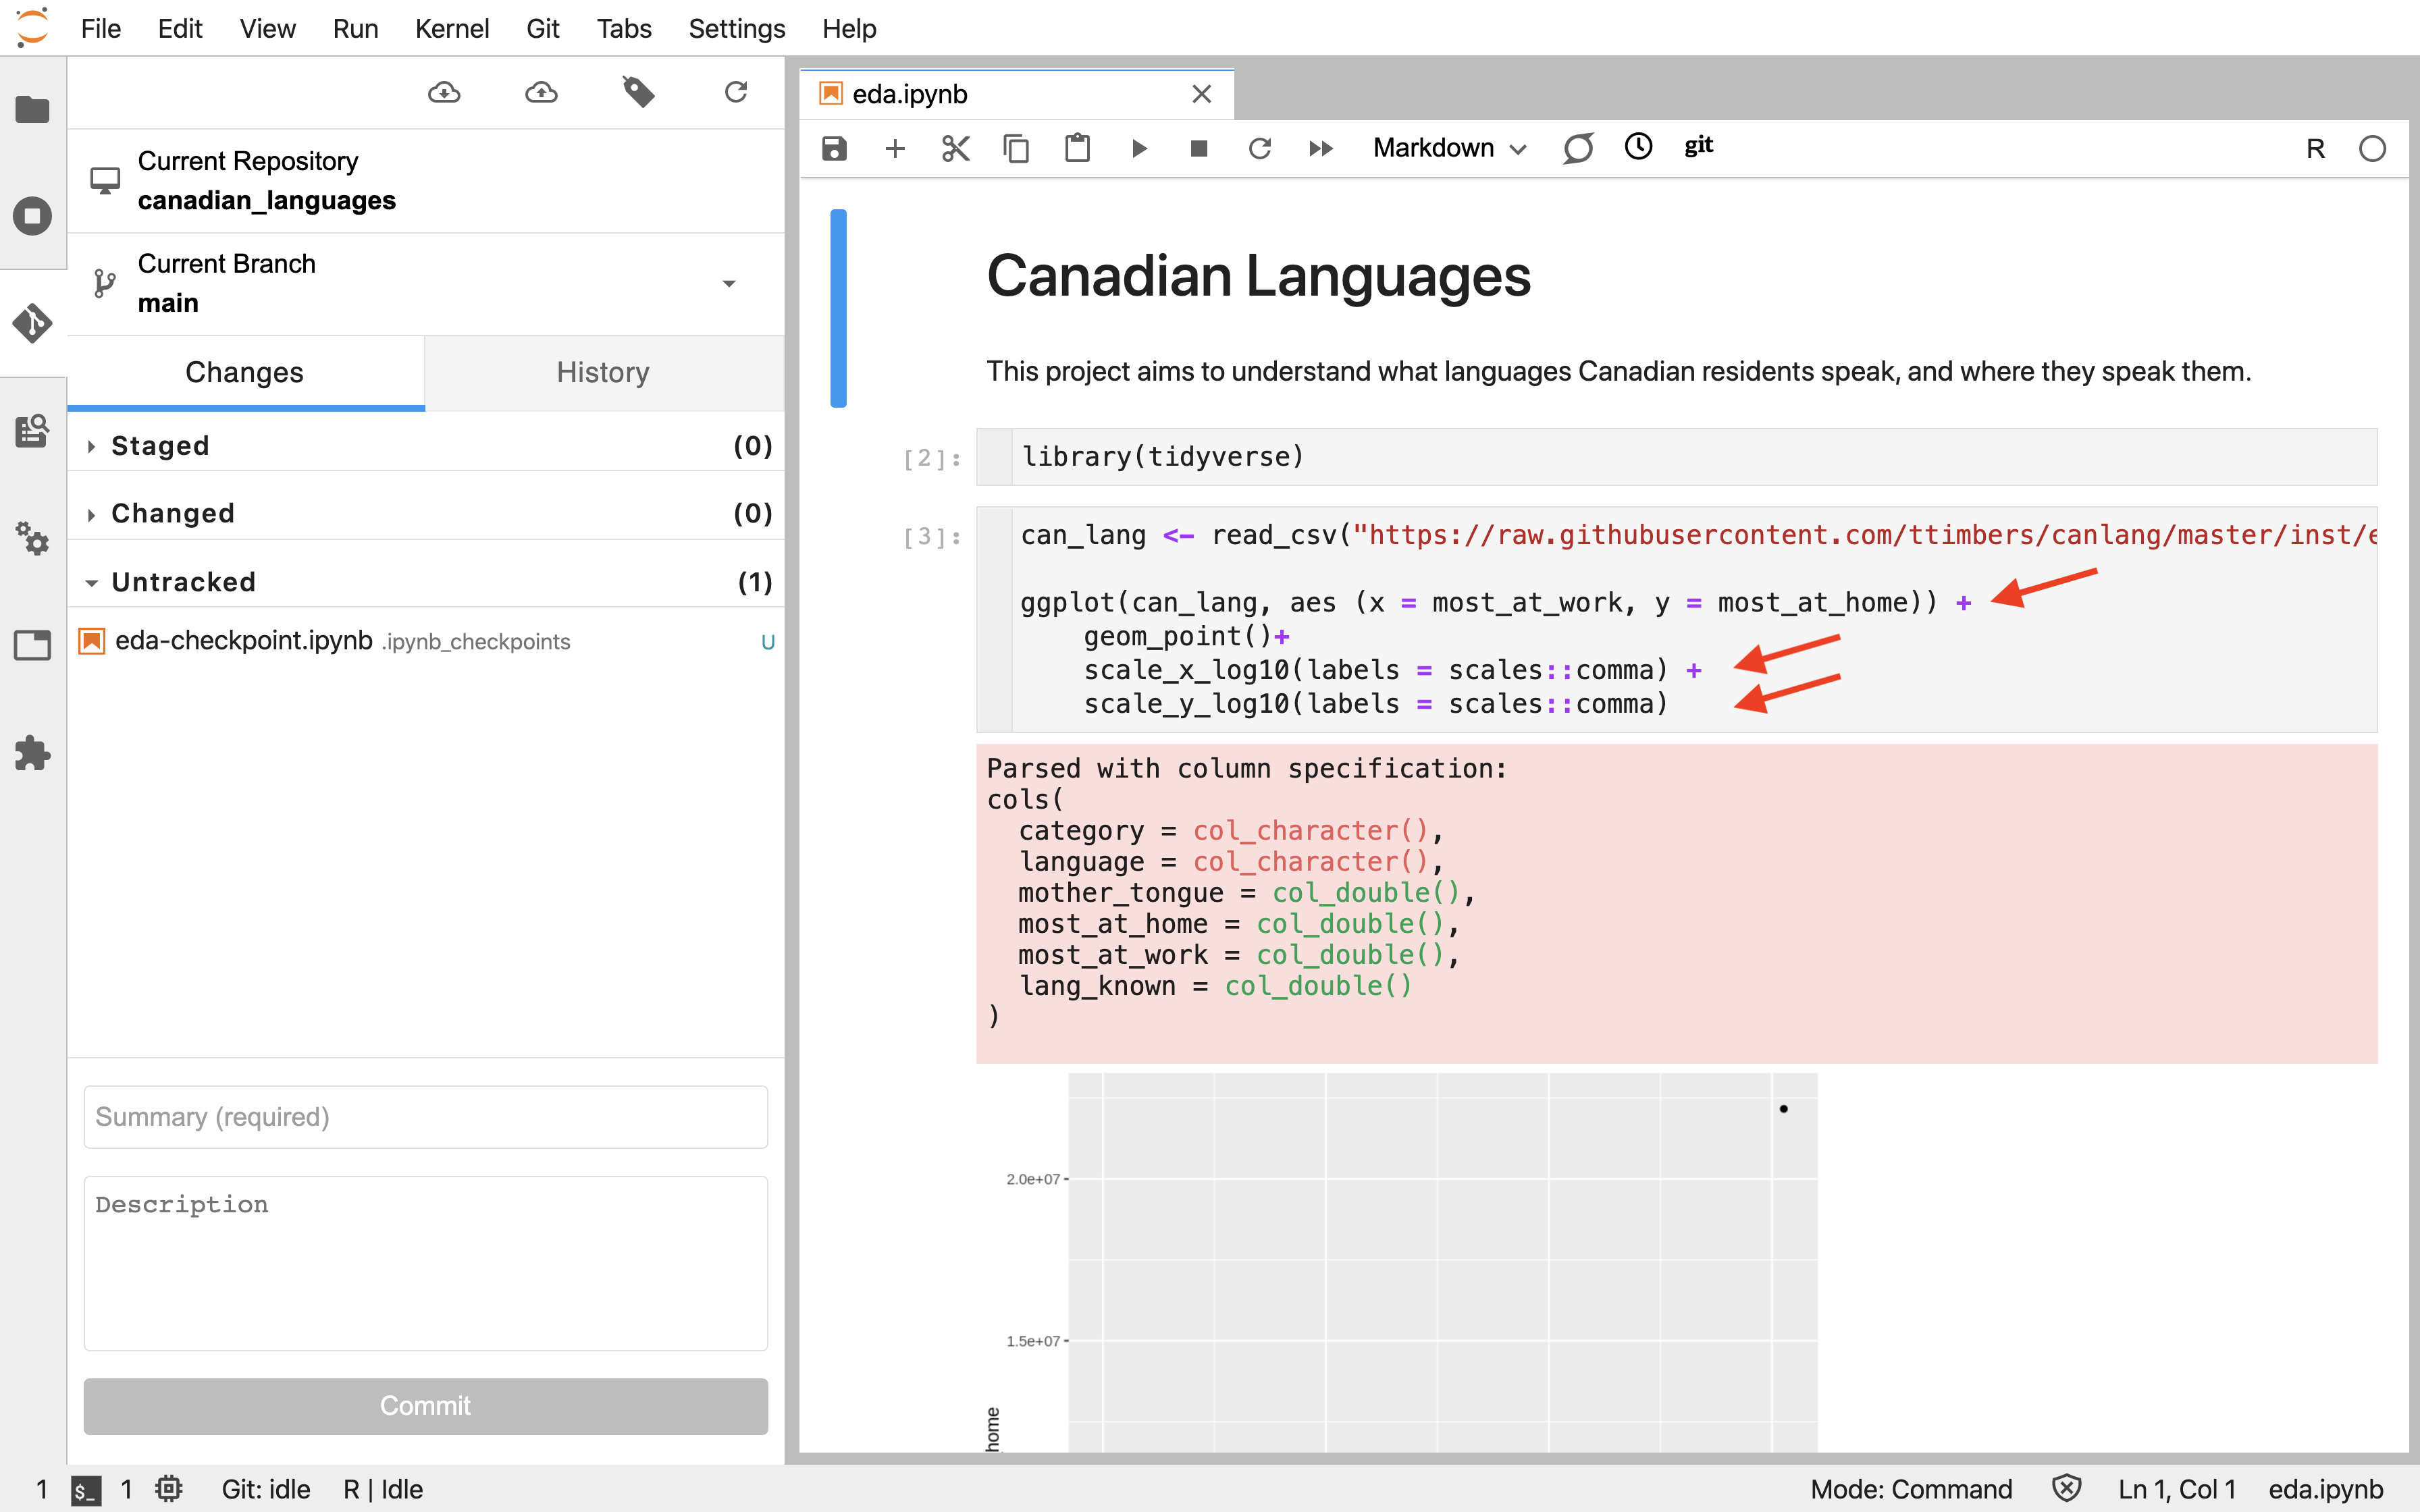Viewport: 2420px width, 1512px height.
Task: Open the Run menu
Action: tap(355, 28)
